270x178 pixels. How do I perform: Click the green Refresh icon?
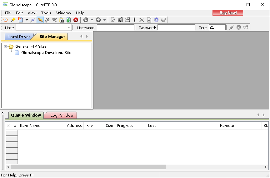(68, 20)
